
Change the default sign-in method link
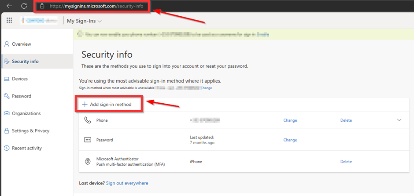[207, 88]
